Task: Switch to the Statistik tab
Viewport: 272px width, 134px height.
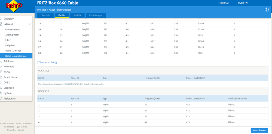Action: 77,15
